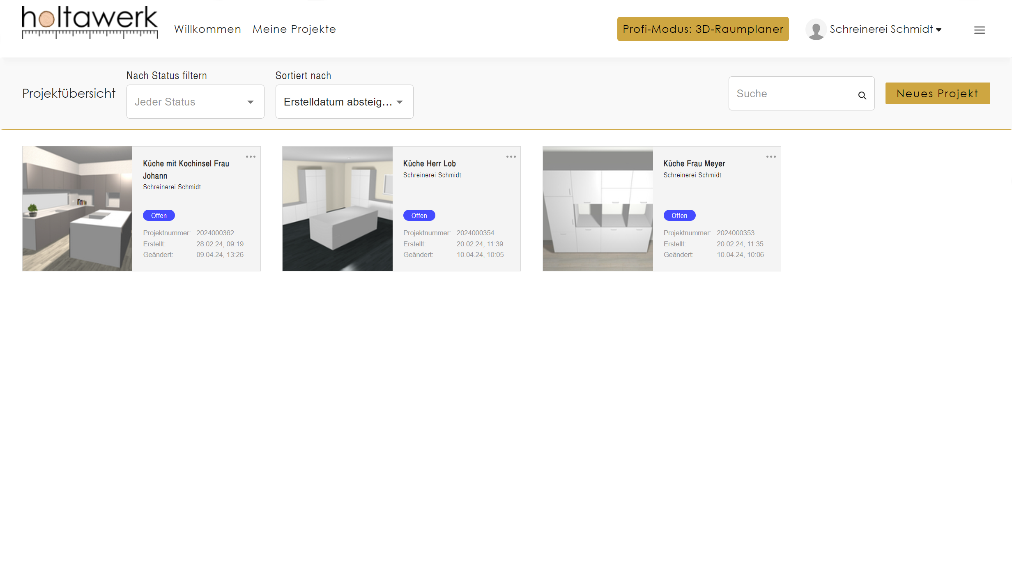1012x569 pixels.
Task: Create a Neues Projekt
Action: (x=937, y=94)
